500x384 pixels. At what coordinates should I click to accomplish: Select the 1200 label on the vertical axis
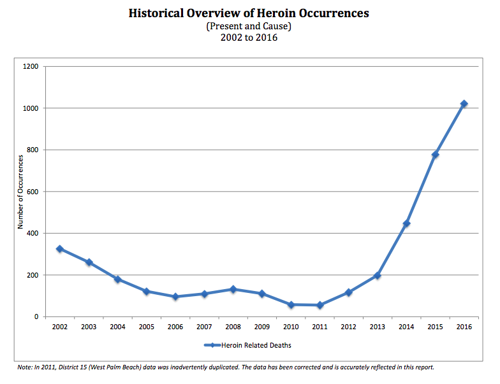(31, 67)
